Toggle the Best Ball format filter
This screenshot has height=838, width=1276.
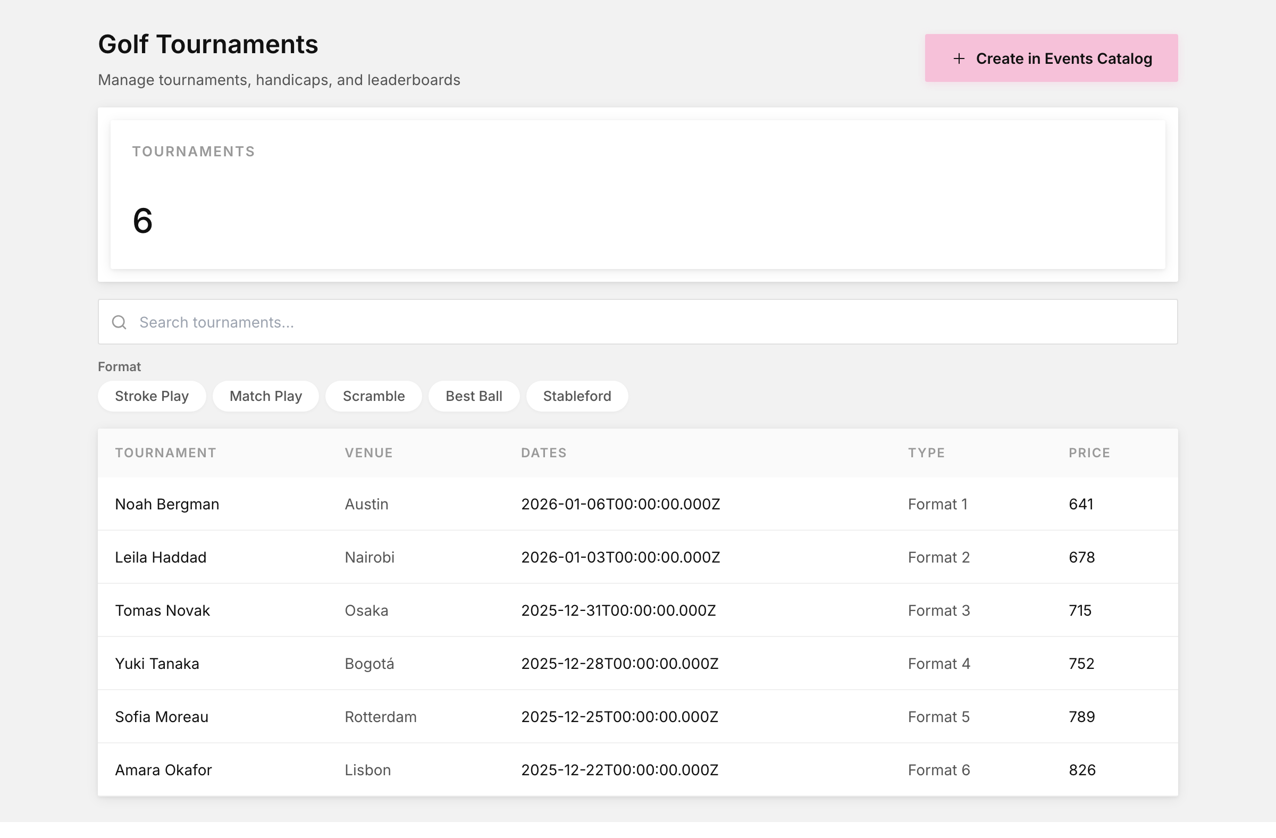(x=474, y=396)
